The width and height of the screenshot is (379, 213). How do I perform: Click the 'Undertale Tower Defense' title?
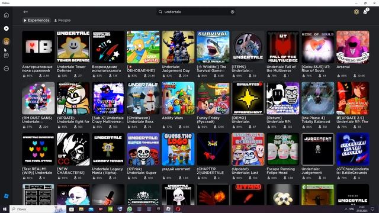(71, 69)
